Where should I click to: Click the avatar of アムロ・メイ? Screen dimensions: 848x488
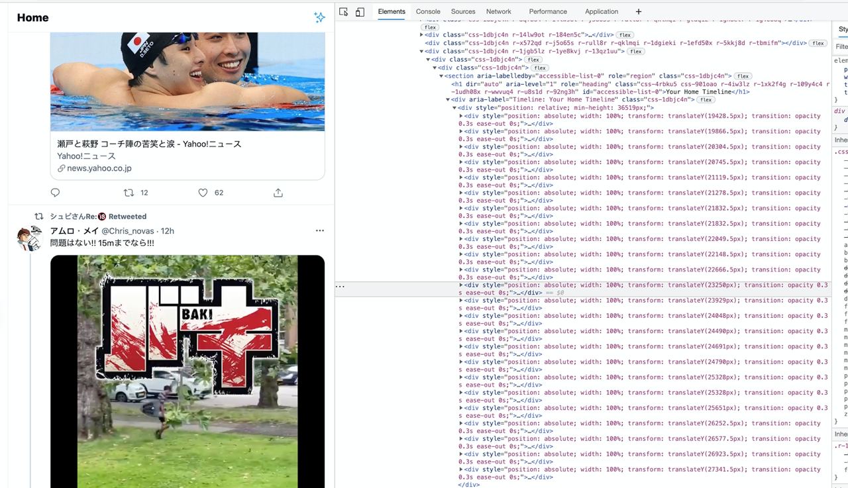point(29,237)
